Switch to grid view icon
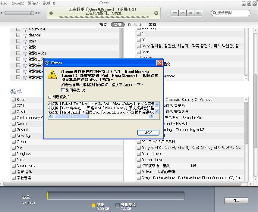258x212 pixels. click(x=190, y=13)
